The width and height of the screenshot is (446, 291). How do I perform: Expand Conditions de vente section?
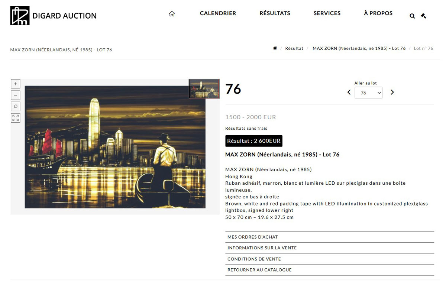(330, 259)
